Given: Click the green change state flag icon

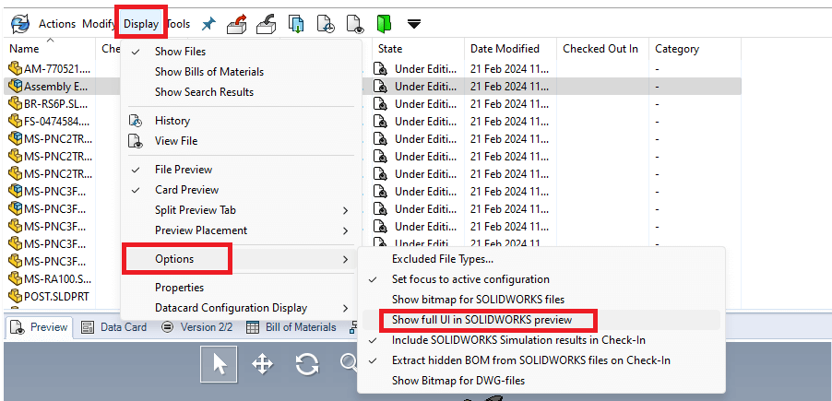Looking at the screenshot, I should [x=384, y=24].
